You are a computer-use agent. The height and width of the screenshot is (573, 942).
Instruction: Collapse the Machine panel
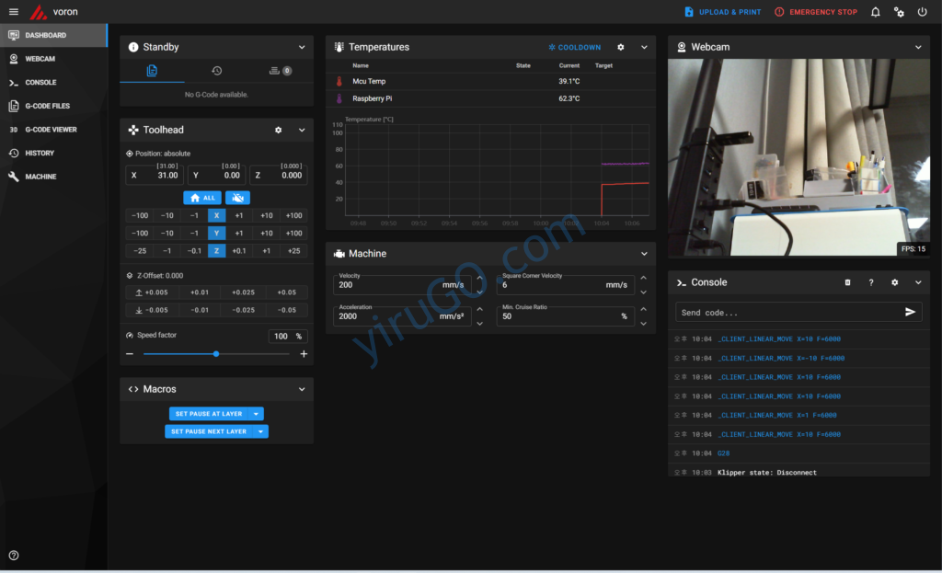[x=644, y=254]
